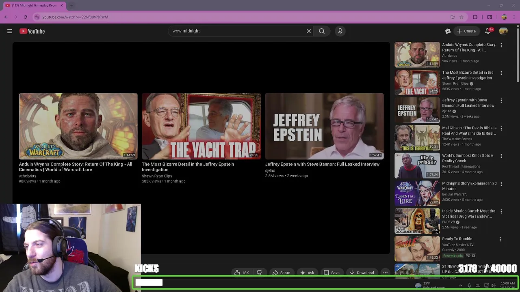Image resolution: width=520 pixels, height=292 pixels.
Task: Open options for Anduin Wrynn sidebar video
Action: click(x=501, y=45)
